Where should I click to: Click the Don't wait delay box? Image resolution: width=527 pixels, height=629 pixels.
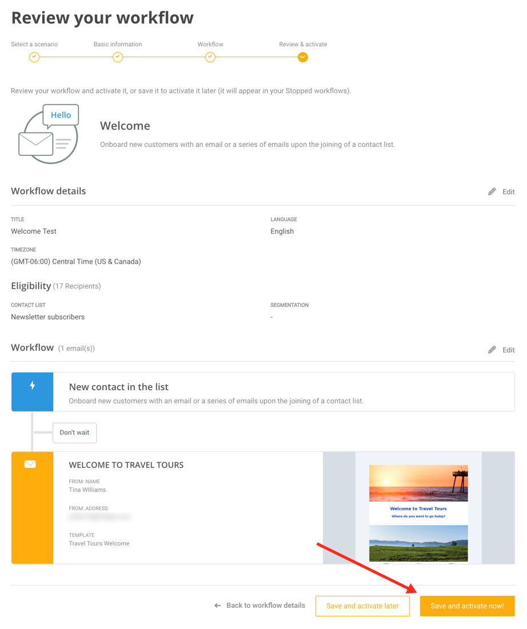coord(75,433)
